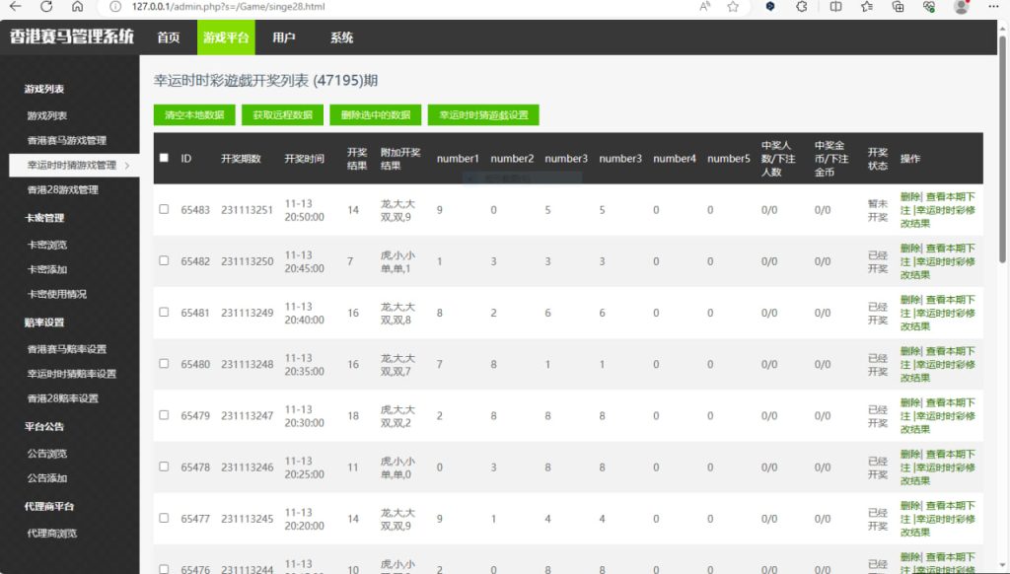
Task: Click the browser address bar URL
Action: click(x=229, y=7)
